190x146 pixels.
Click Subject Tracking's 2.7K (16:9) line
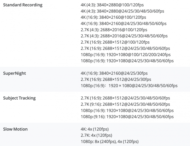pos(125,98)
